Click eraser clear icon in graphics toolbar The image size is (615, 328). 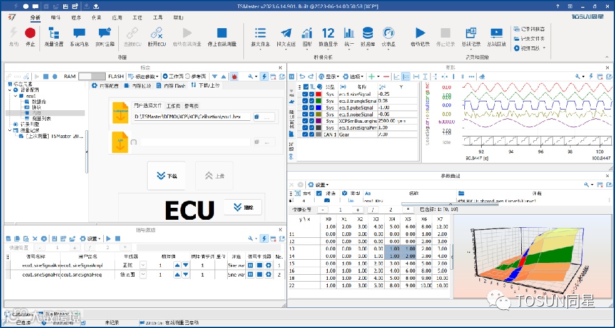click(482, 76)
